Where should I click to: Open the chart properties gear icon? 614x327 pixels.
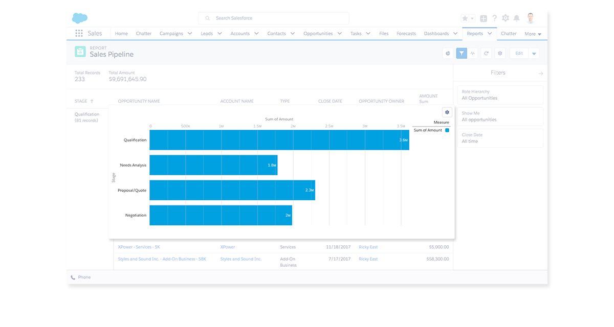pyautogui.click(x=447, y=112)
